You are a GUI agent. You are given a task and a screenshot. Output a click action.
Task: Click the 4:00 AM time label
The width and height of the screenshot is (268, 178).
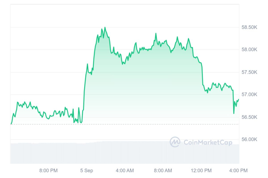(x=125, y=171)
